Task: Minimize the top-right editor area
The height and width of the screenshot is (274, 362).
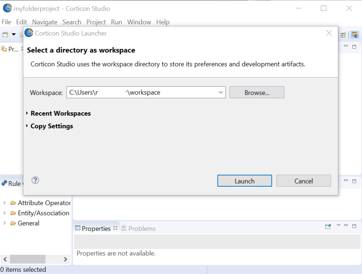Action: point(346,46)
